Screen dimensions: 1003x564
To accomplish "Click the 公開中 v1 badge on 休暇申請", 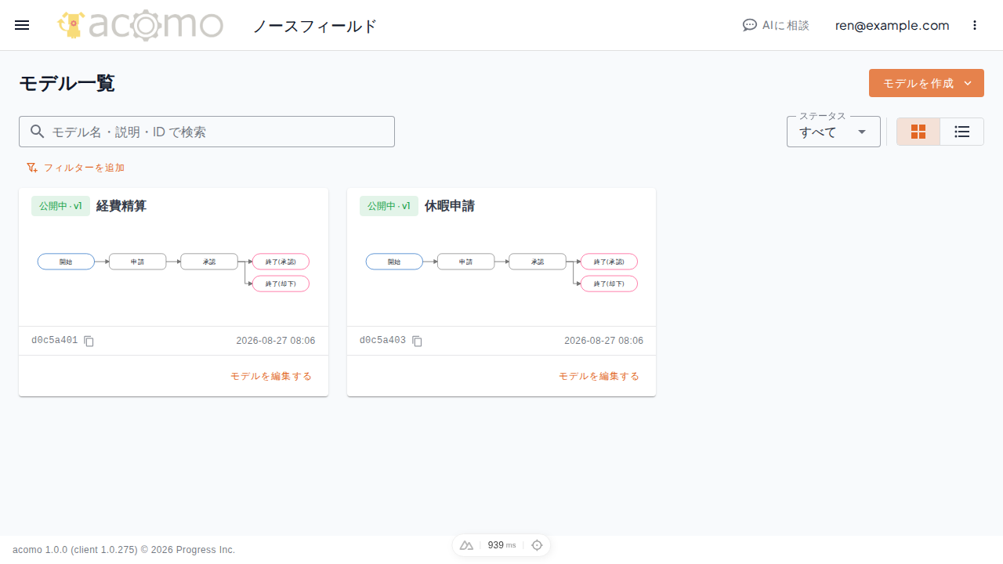I will [389, 206].
